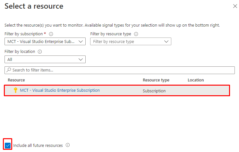Screen dimensions: 239x152
Task: Sort by the Resource column header
Action: click(x=16, y=80)
